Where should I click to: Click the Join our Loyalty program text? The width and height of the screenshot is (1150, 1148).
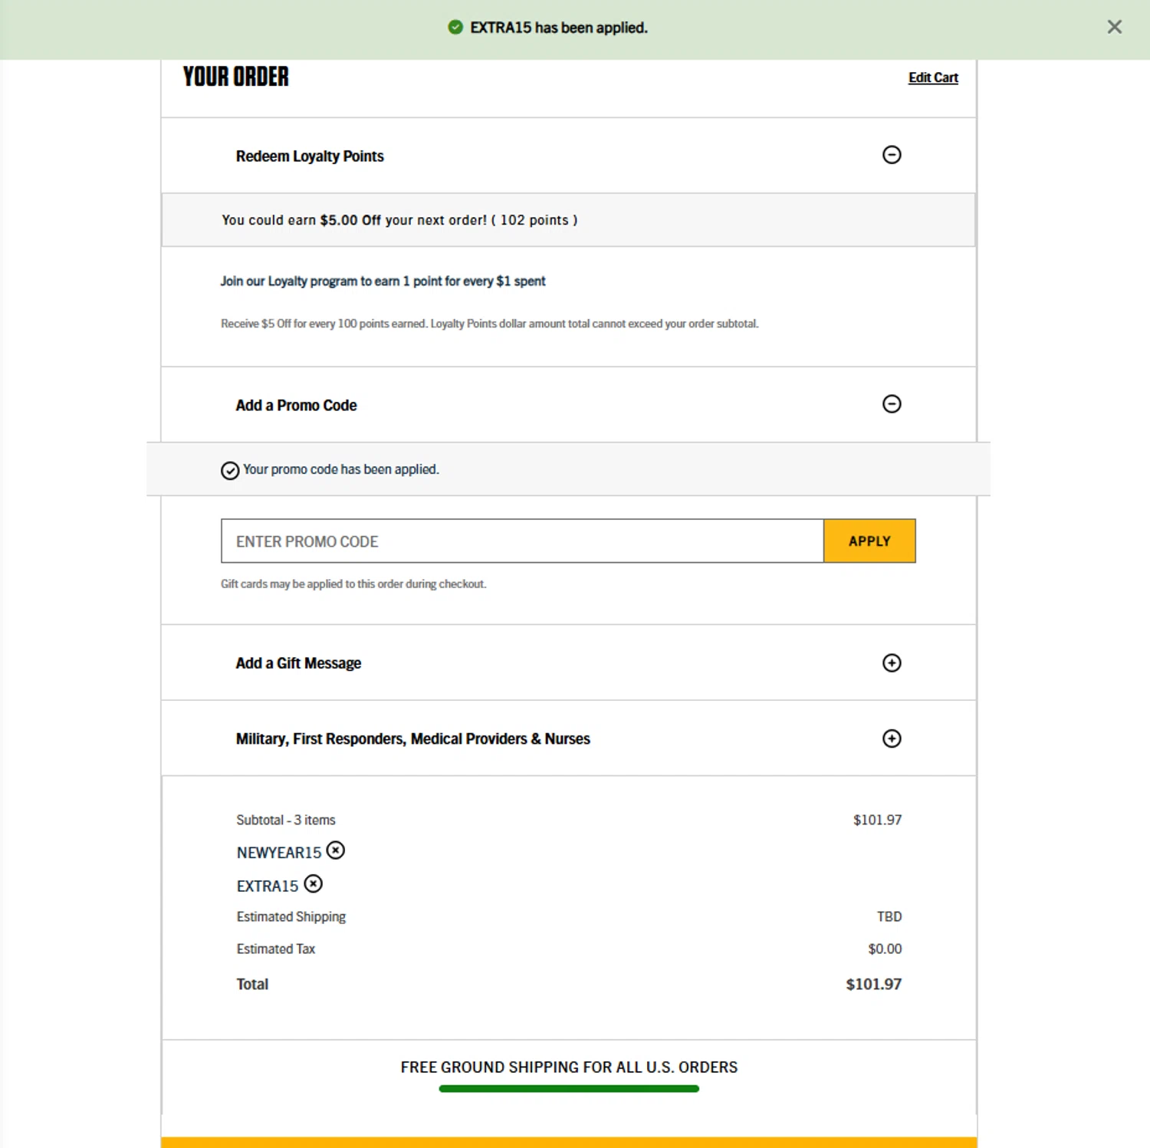coord(383,281)
